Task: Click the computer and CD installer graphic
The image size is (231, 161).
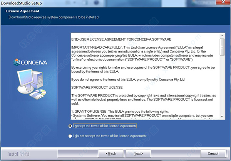Action: (x=32, y=84)
